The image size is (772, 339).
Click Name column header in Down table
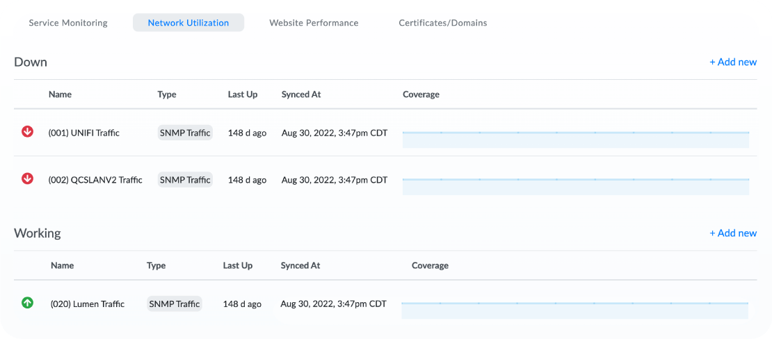coord(60,94)
